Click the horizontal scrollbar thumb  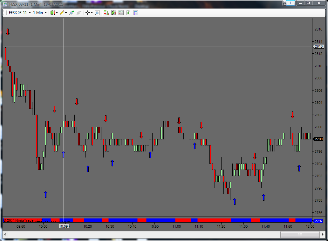pos(300,234)
